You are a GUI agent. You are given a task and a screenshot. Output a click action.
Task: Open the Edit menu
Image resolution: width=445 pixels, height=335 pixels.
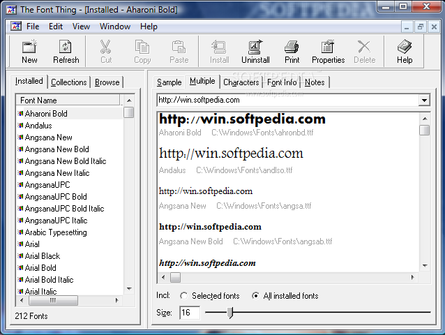tap(56, 27)
